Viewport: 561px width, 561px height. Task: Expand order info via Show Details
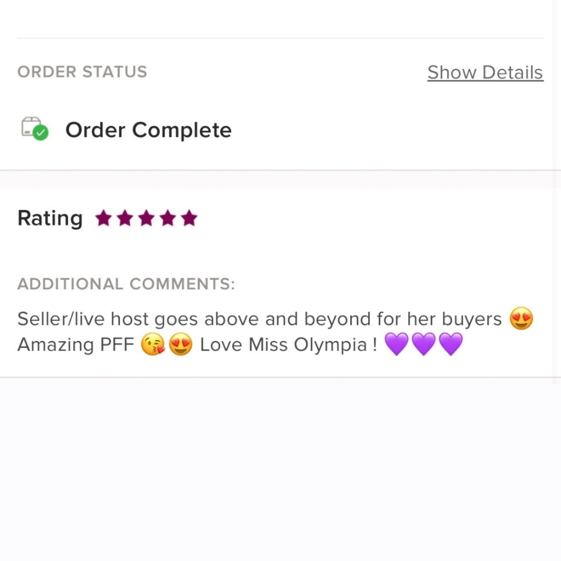coord(485,72)
